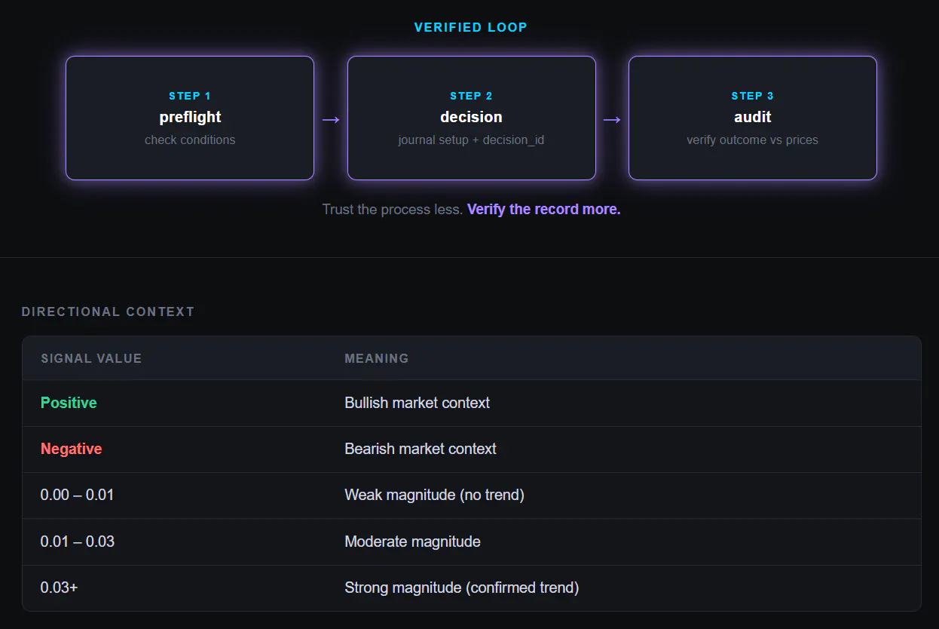Select the Step 1 preflight card
939x629 pixels.
(x=190, y=118)
